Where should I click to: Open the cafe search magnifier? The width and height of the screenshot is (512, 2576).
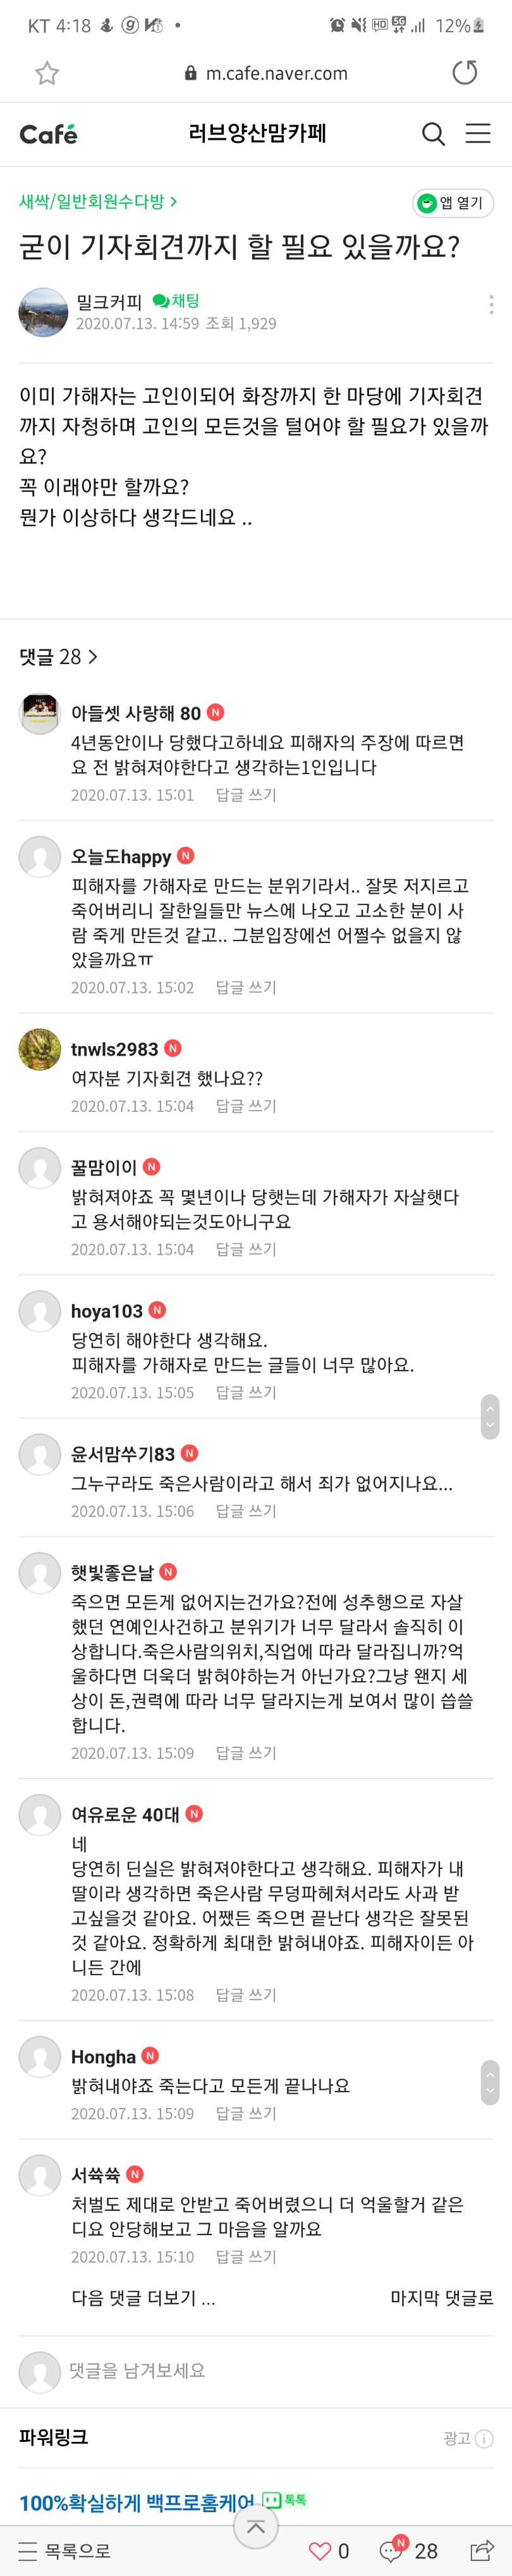pyautogui.click(x=433, y=134)
